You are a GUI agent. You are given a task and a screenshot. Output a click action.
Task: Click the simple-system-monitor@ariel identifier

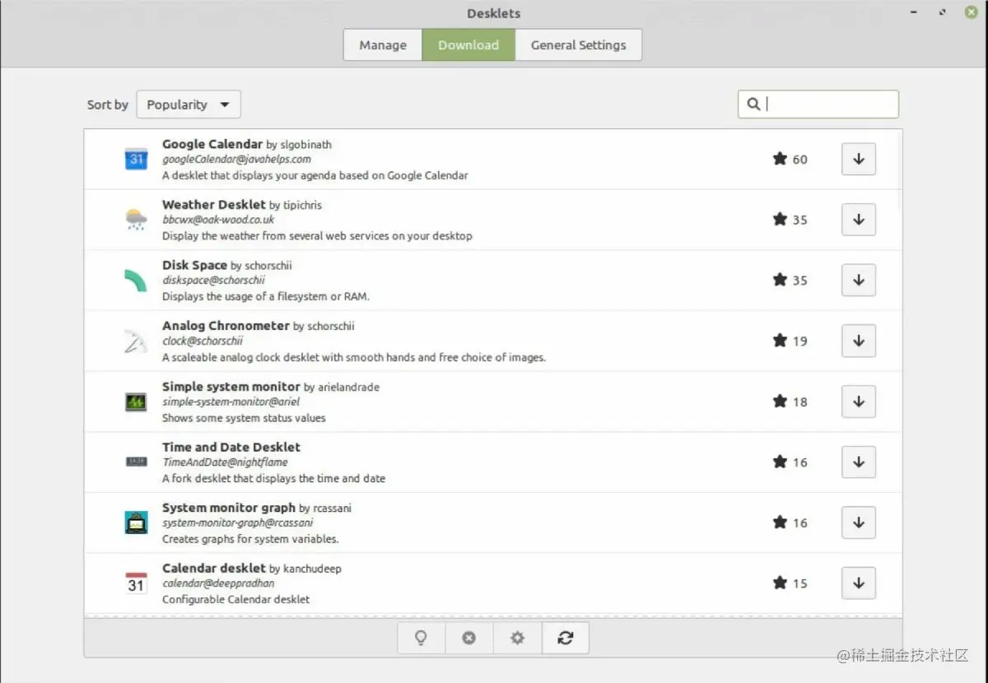(231, 402)
